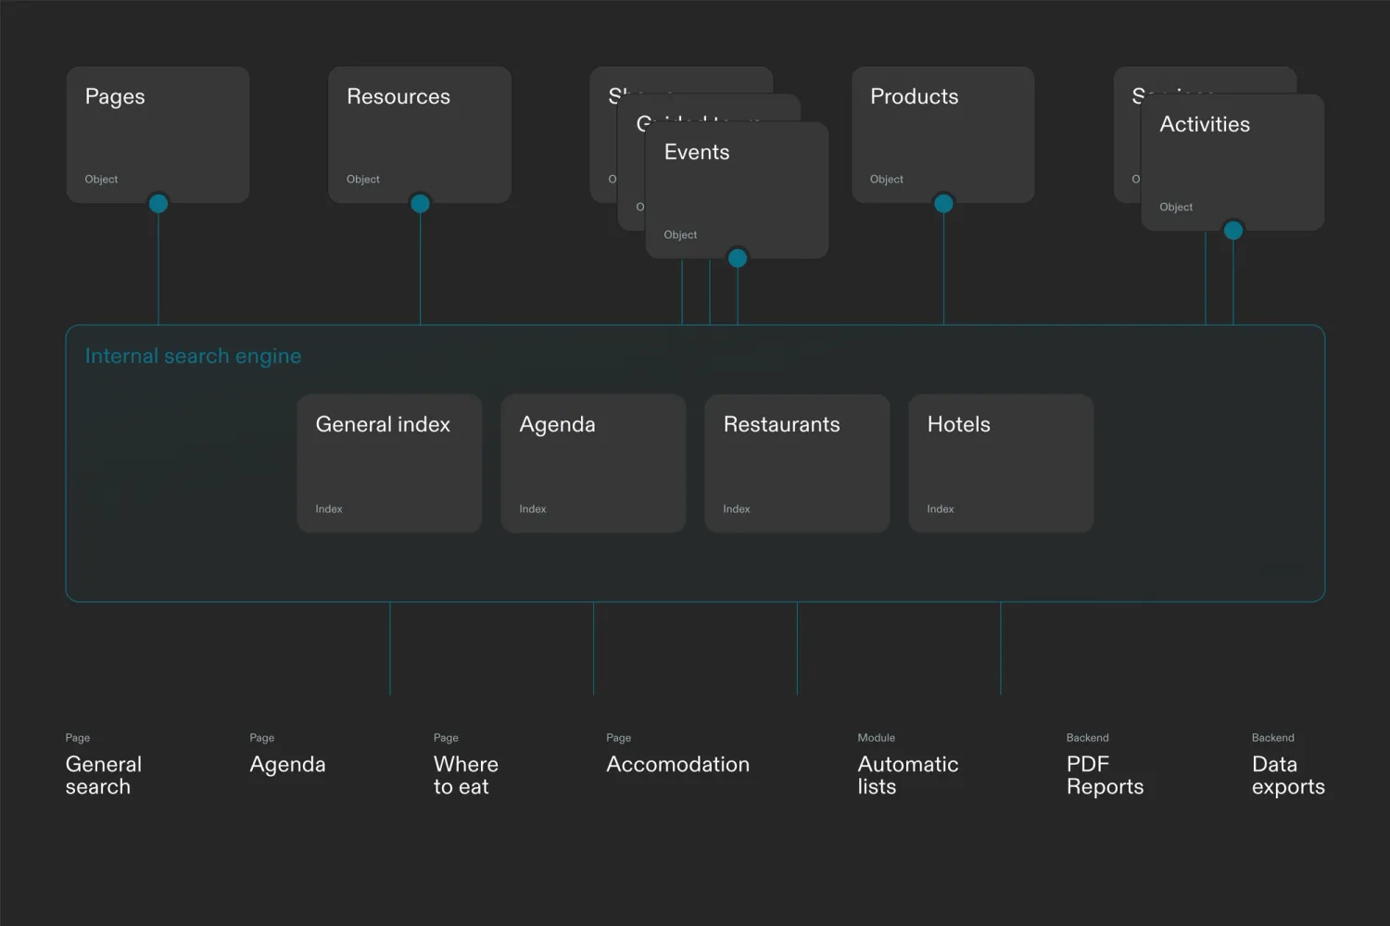Click the Accomodation page label

click(x=677, y=764)
